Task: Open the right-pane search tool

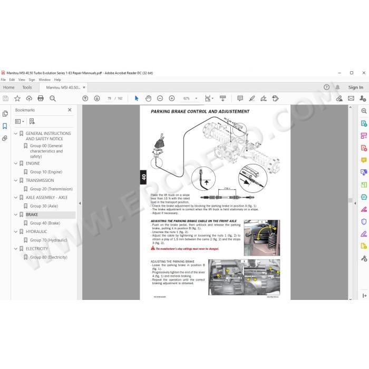Action: pos(364,111)
